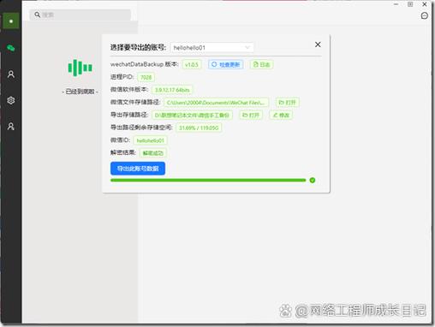The width and height of the screenshot is (435, 327).
Task: Click the v1.0.5 version tag
Action: click(192, 64)
